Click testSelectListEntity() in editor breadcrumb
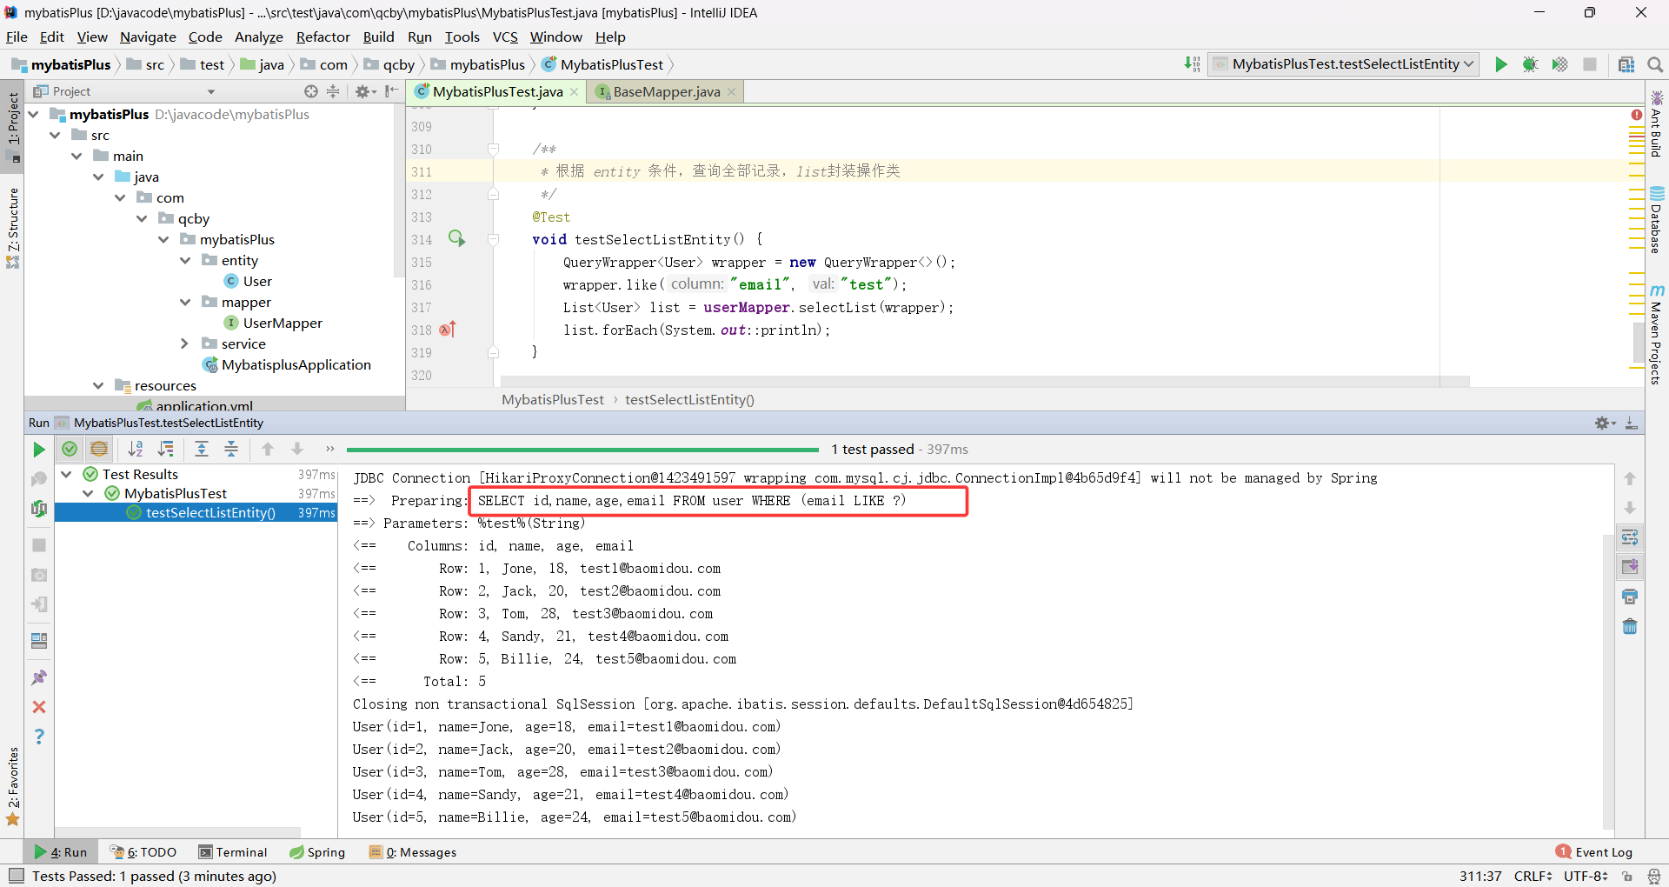This screenshot has width=1669, height=887. (x=689, y=399)
